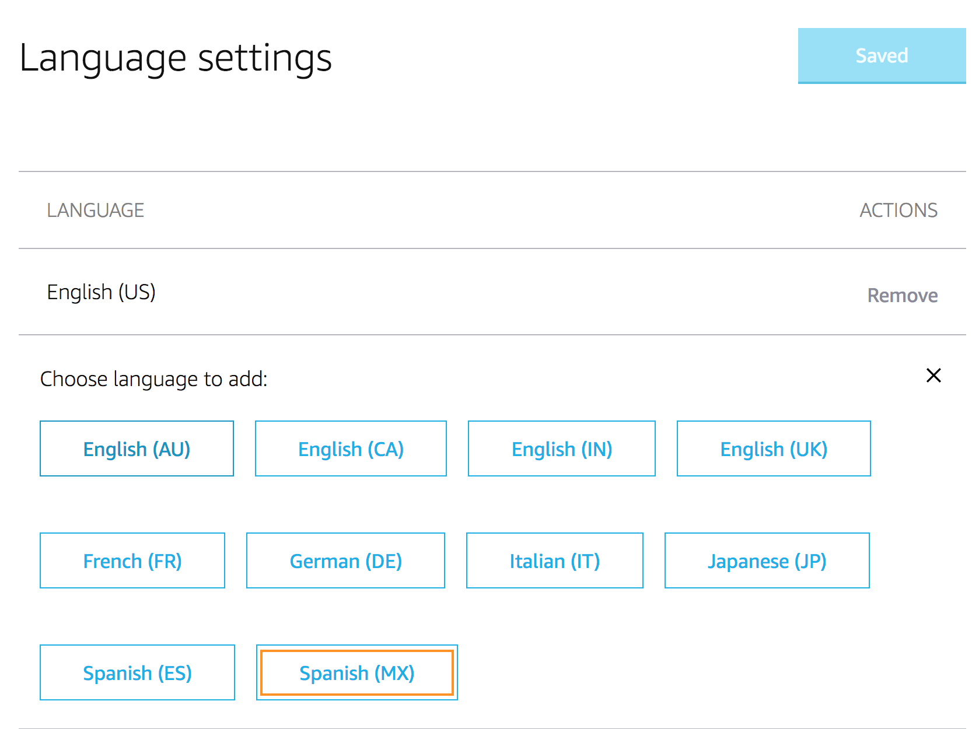Select the highlighted Spanish (MX) option
This screenshot has height=729, width=979.
click(357, 672)
